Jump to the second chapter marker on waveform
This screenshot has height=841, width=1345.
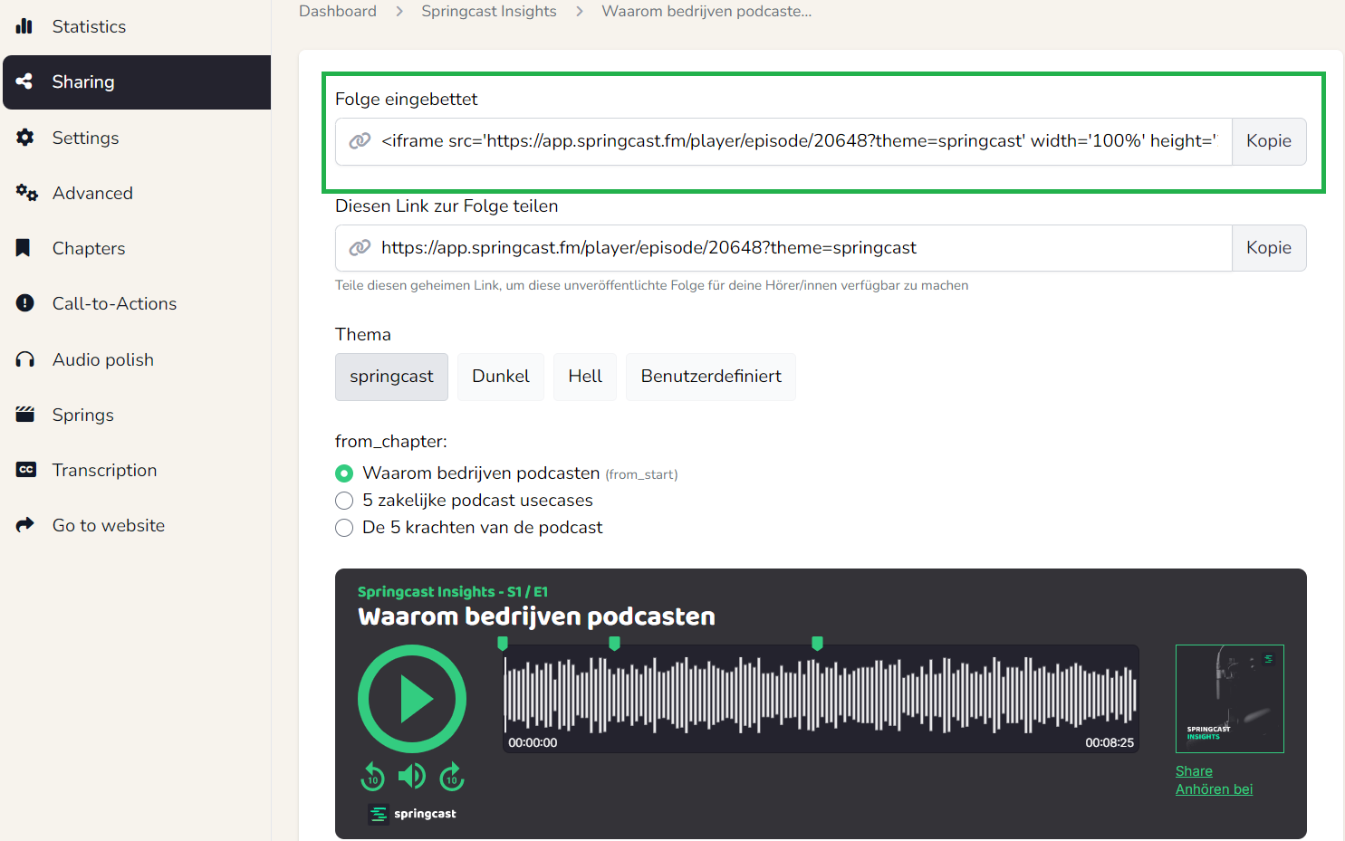pos(614,644)
